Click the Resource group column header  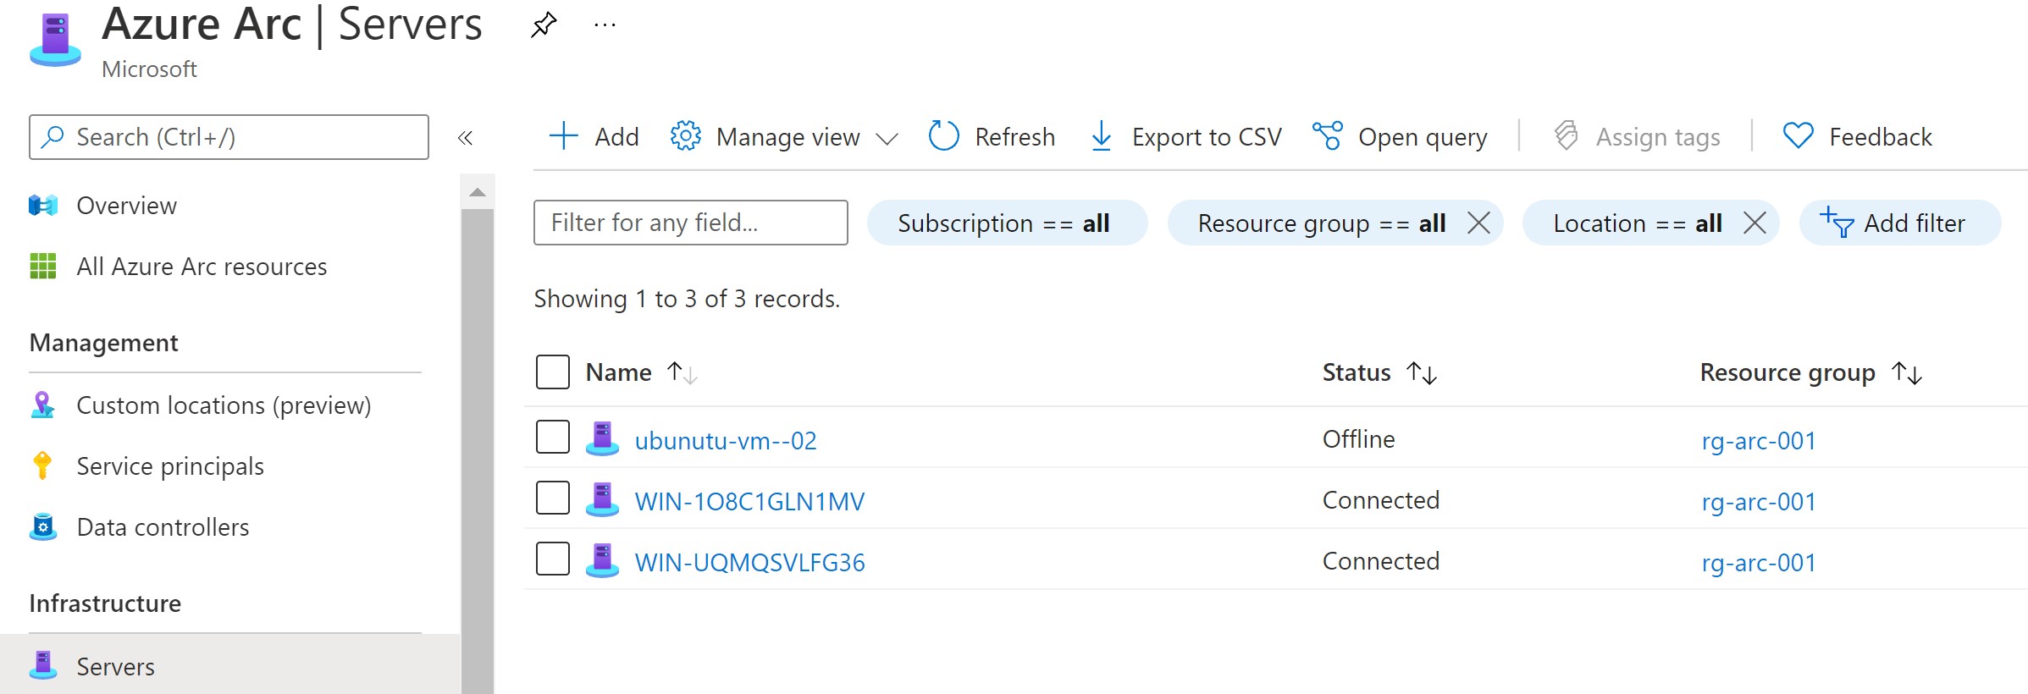coord(1788,372)
